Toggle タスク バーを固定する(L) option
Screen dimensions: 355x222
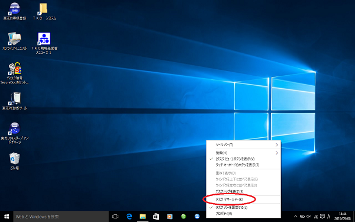point(244,208)
